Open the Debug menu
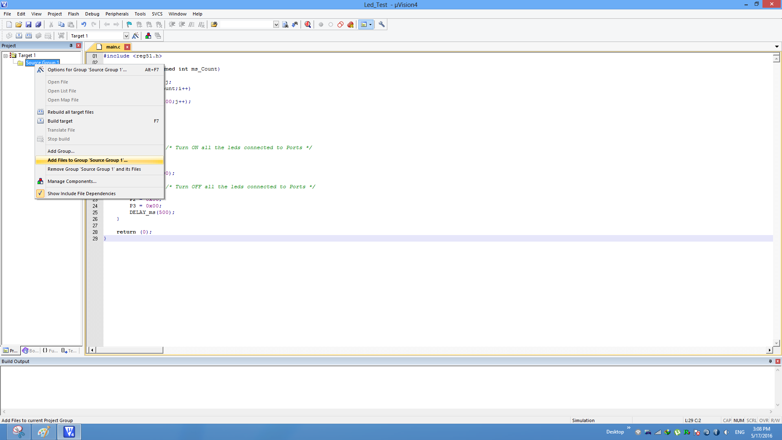The image size is (782, 440). click(92, 14)
